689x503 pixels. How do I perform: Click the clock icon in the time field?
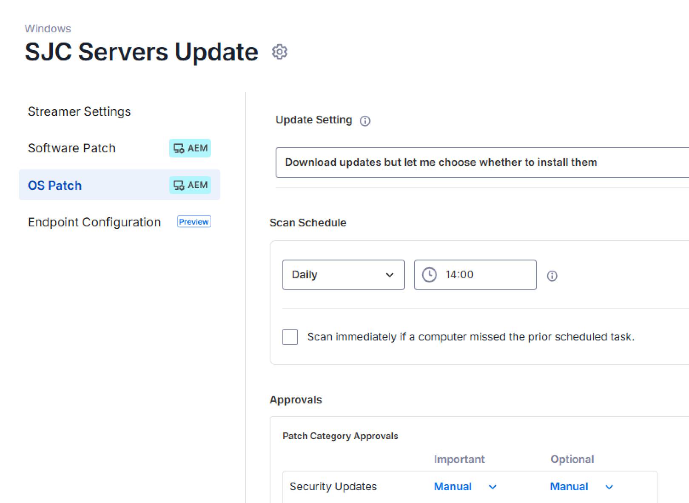pos(429,274)
